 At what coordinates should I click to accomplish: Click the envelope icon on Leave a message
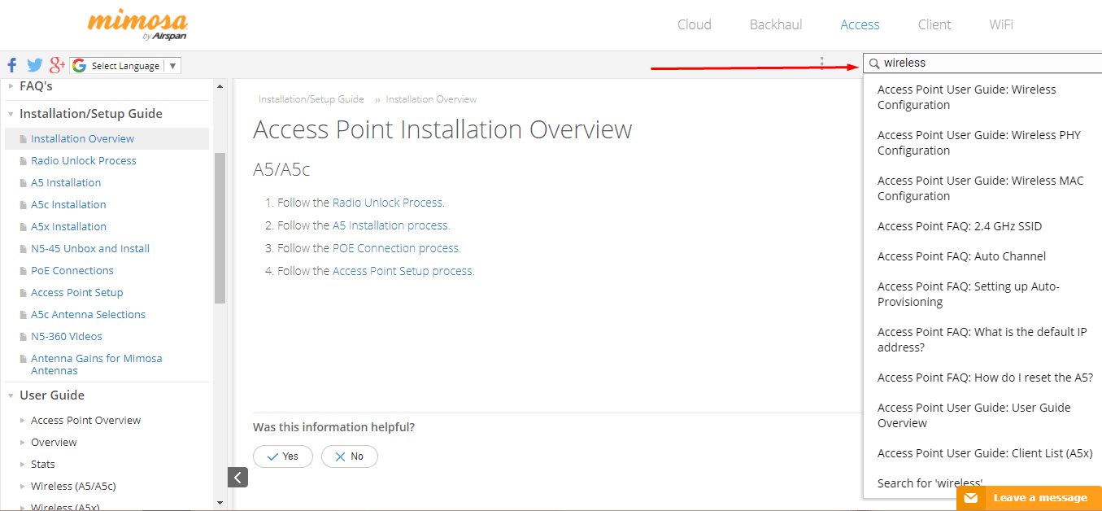[x=970, y=498]
